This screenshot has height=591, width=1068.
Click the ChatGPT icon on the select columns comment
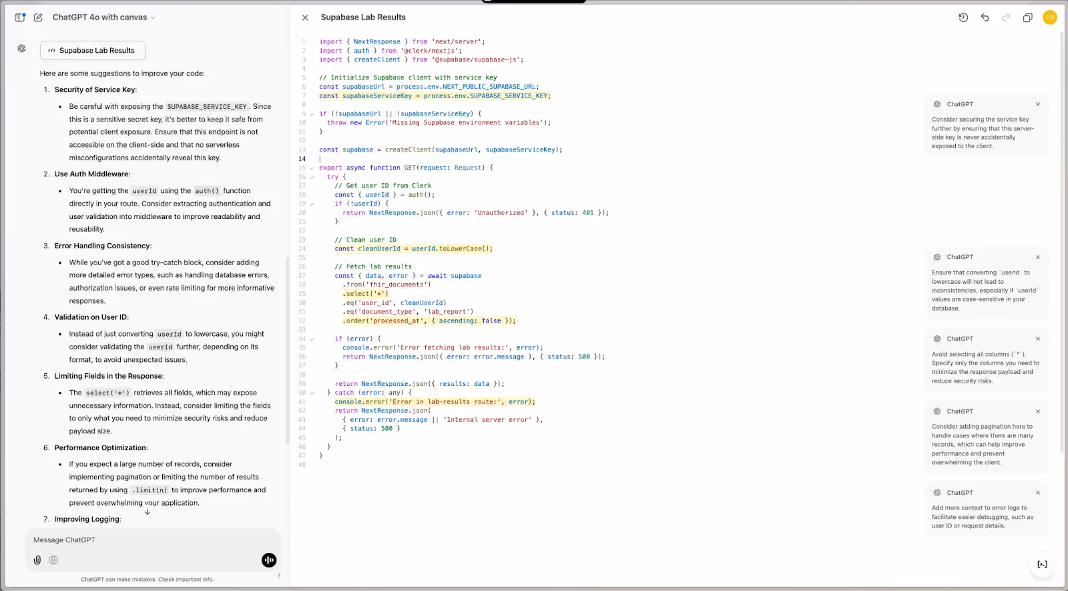click(x=937, y=339)
